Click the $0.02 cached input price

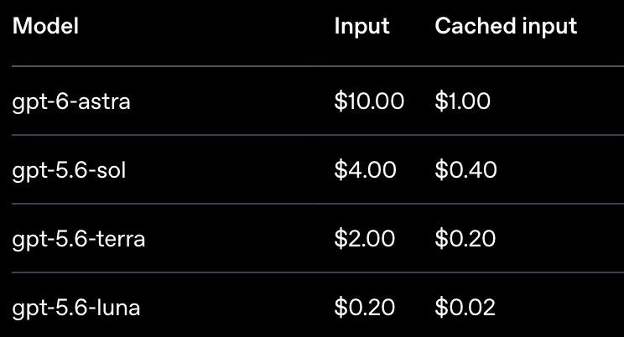click(465, 308)
